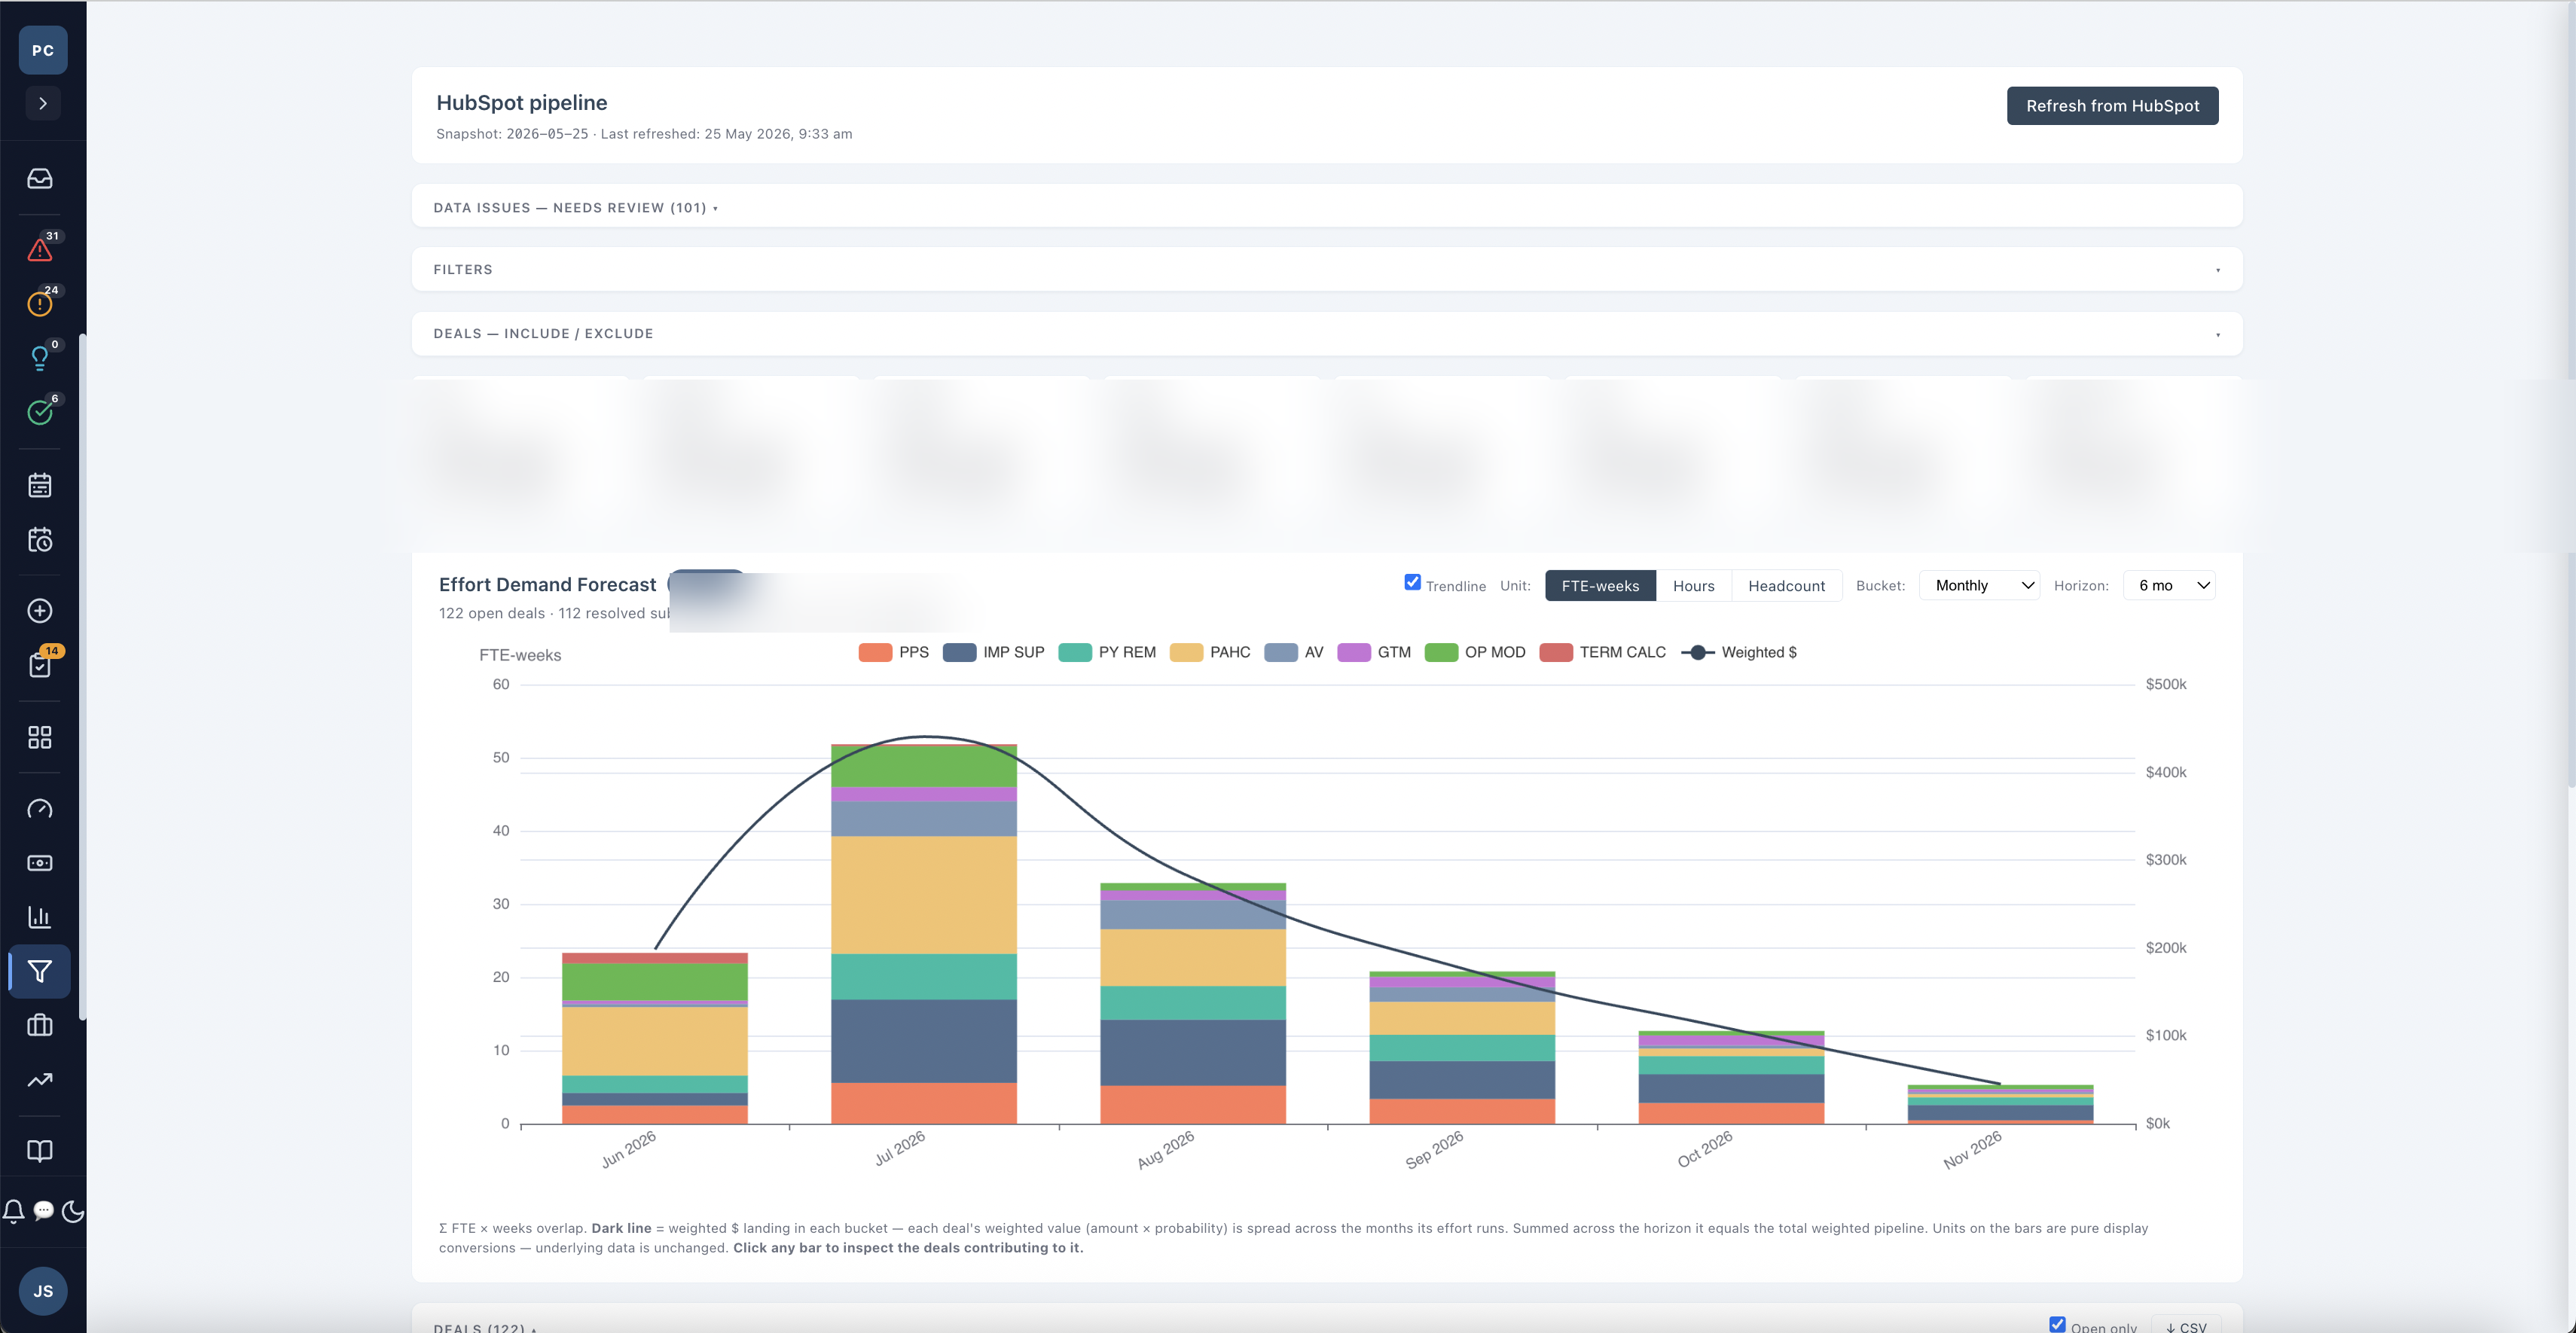
Task: Click the notification bell icon
Action: (14, 1211)
